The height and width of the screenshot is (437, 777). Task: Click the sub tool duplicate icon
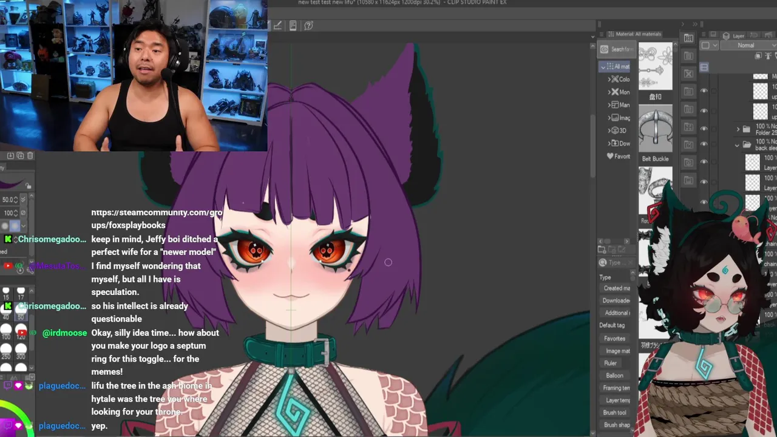[19, 156]
